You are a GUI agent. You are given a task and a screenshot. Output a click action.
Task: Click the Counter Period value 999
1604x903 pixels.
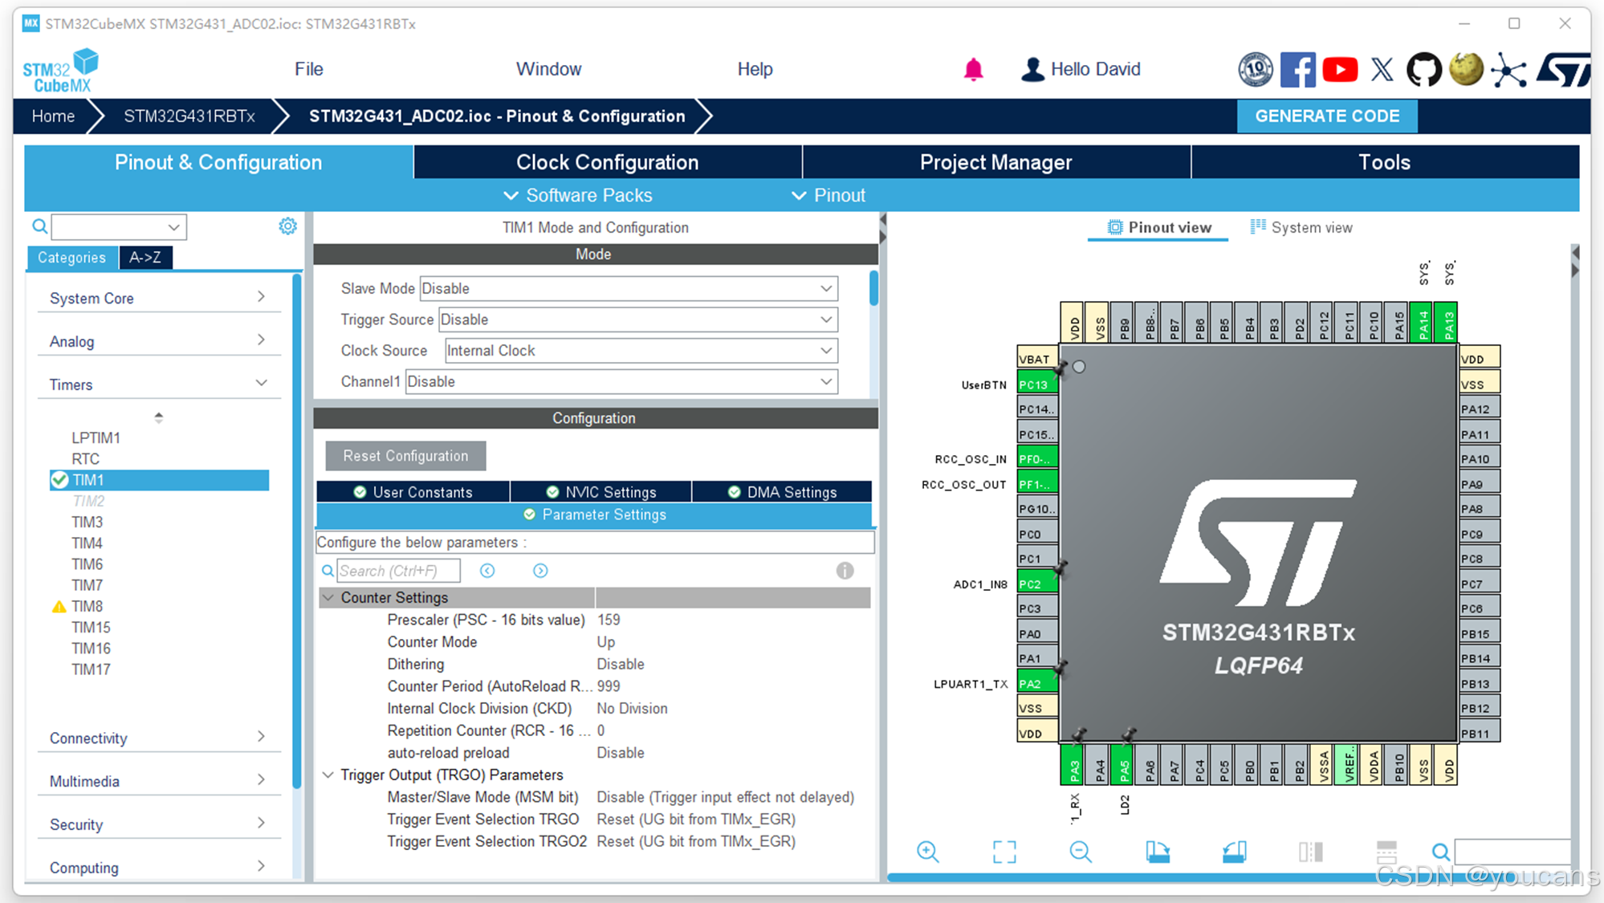tap(609, 686)
